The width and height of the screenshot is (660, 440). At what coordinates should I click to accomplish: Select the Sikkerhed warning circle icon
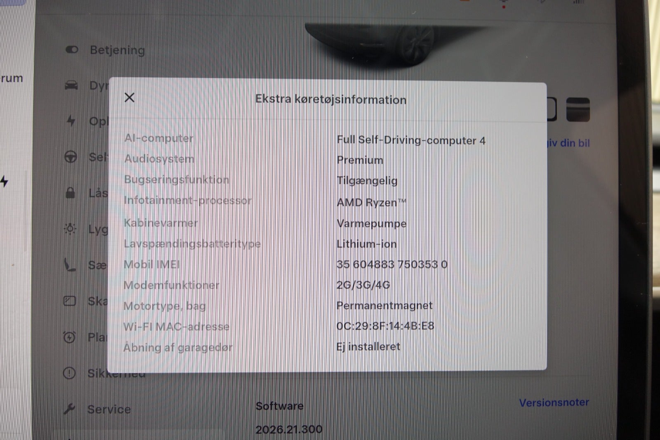(69, 373)
